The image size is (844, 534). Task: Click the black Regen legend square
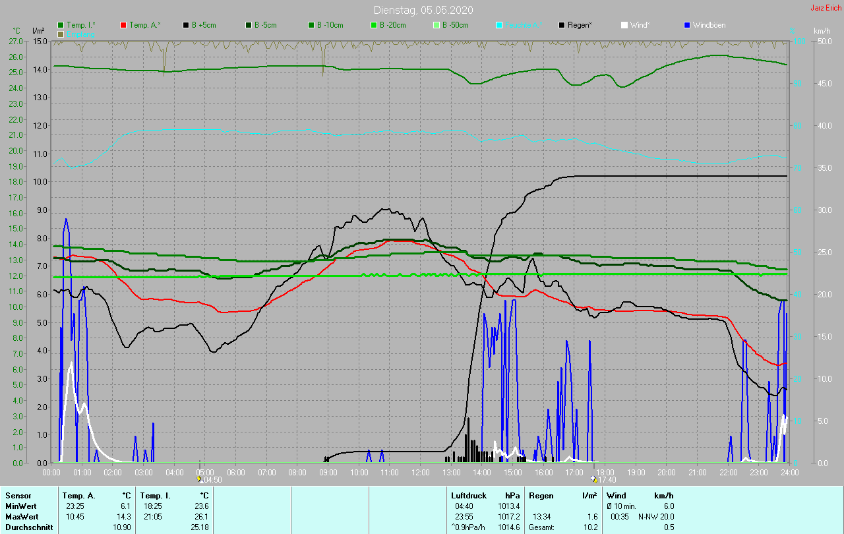tap(562, 25)
